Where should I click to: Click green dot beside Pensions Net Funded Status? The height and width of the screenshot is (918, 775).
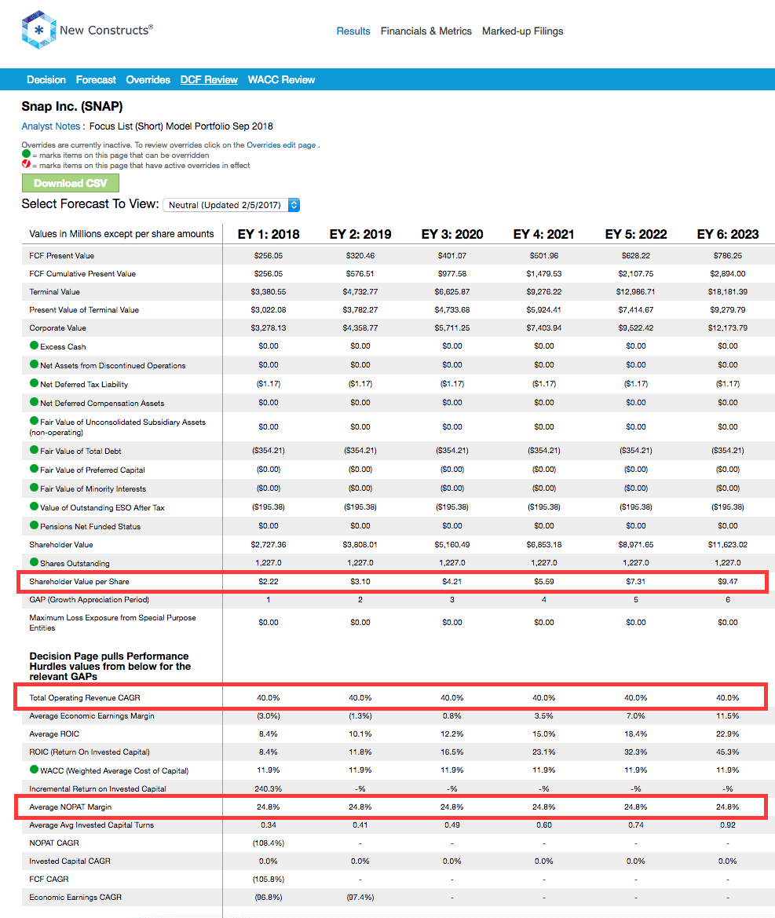(34, 525)
